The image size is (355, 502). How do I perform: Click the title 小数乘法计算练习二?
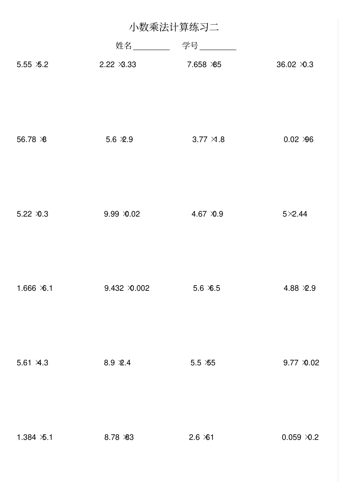coord(174,27)
